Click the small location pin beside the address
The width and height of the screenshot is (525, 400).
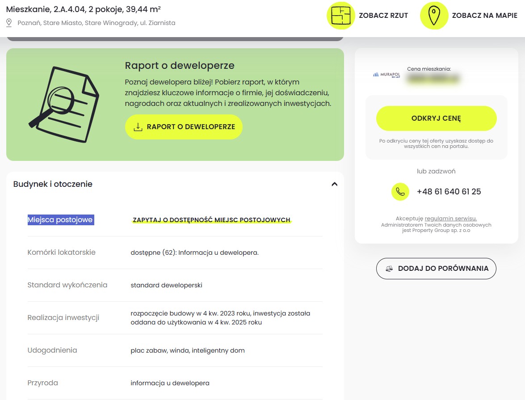[9, 23]
